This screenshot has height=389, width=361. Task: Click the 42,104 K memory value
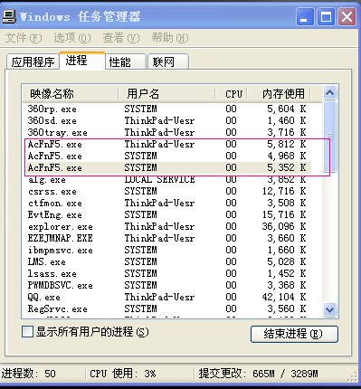coord(284,297)
